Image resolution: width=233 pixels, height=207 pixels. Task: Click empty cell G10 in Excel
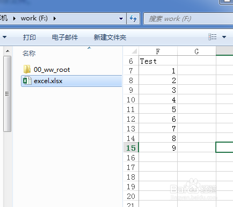(196, 100)
